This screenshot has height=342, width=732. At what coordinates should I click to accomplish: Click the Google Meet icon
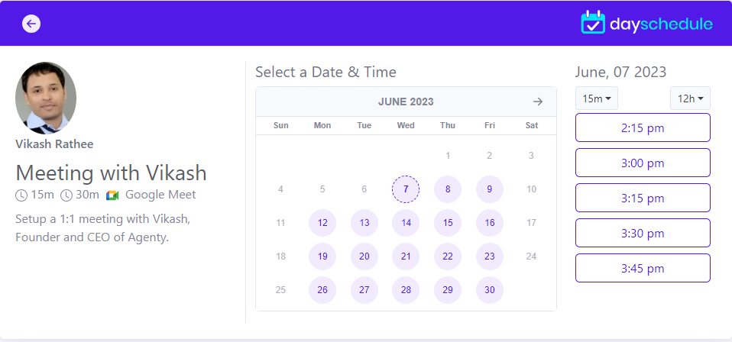tap(112, 195)
